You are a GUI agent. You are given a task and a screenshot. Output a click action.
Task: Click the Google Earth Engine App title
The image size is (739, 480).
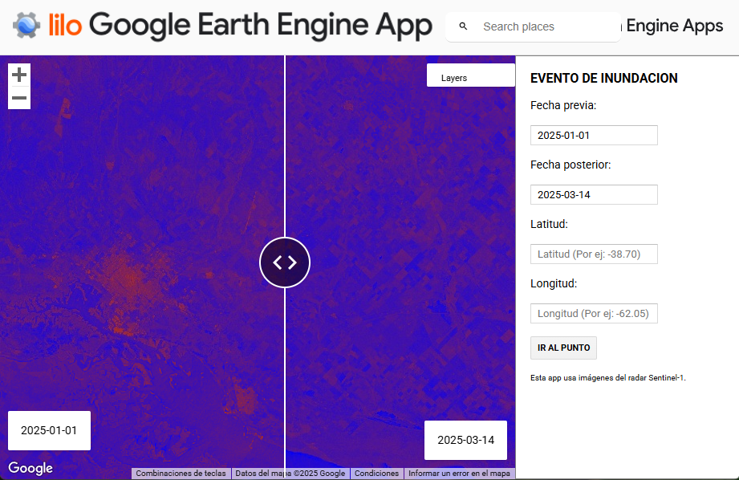point(261,26)
